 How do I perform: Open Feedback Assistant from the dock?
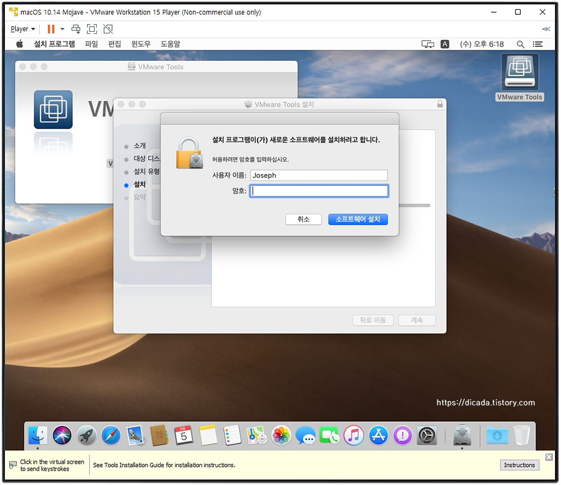click(x=402, y=435)
